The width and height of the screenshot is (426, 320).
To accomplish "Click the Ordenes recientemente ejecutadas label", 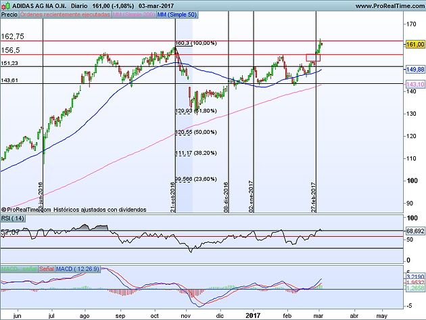I will pyautogui.click(x=65, y=15).
